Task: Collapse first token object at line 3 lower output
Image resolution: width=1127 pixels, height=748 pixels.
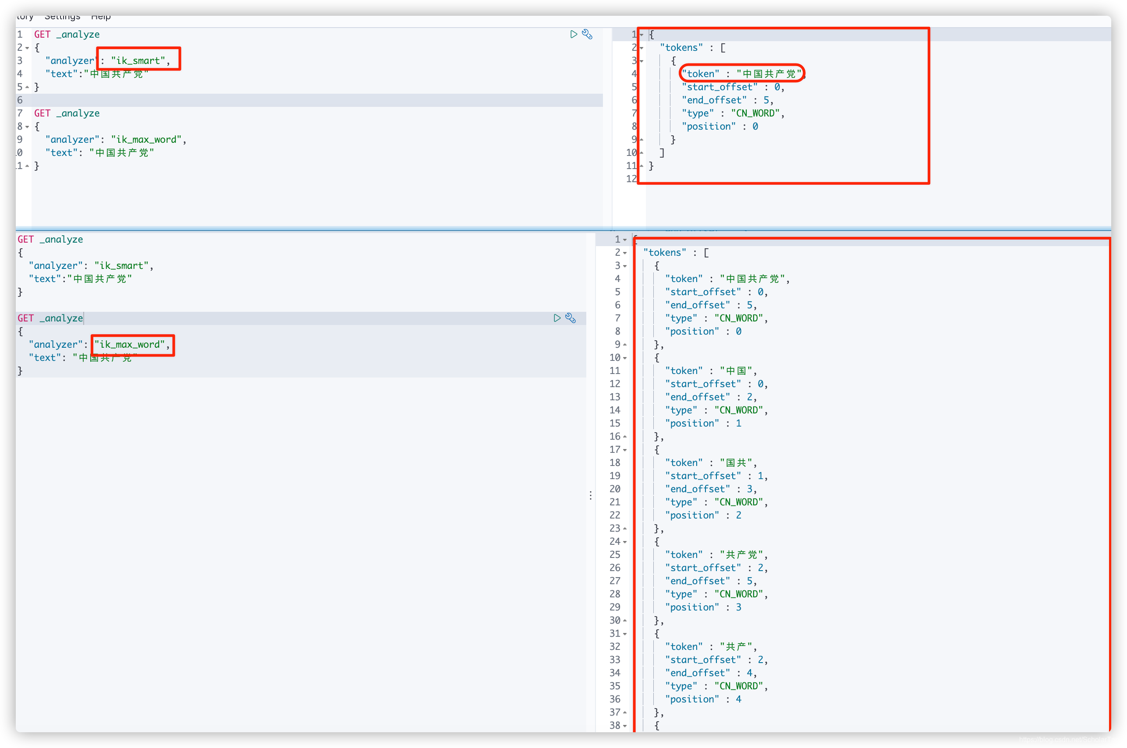Action: click(x=625, y=266)
